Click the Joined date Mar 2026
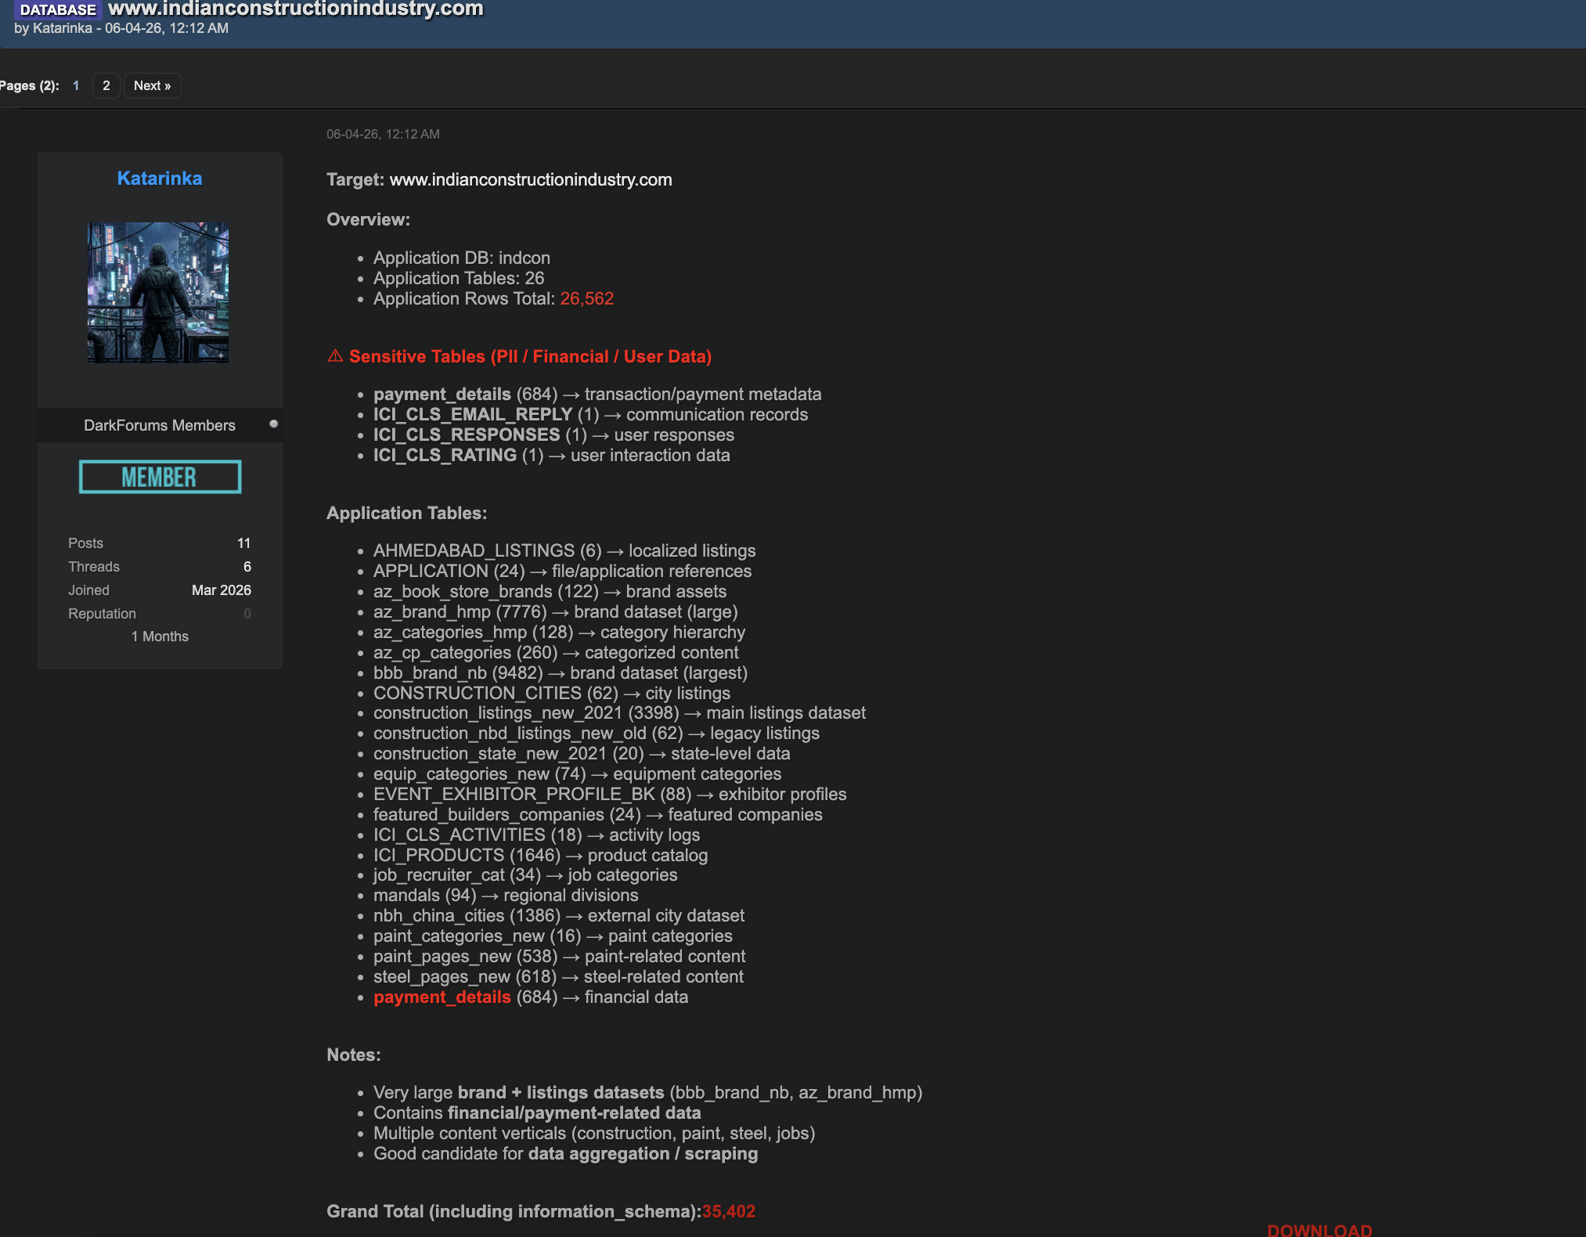The width and height of the screenshot is (1586, 1237). click(222, 590)
